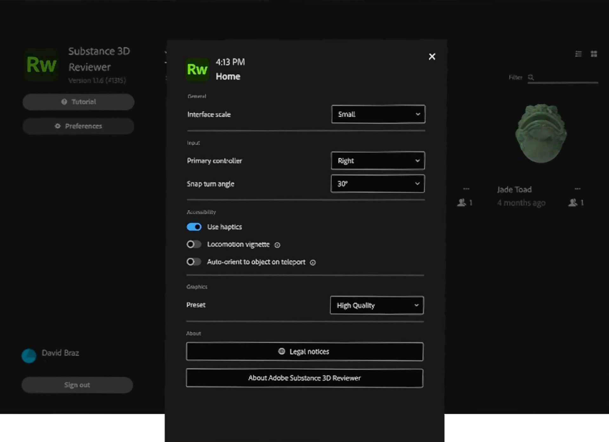Open the Interface scale dropdown
Screen dimensions: 609x442
[378, 114]
